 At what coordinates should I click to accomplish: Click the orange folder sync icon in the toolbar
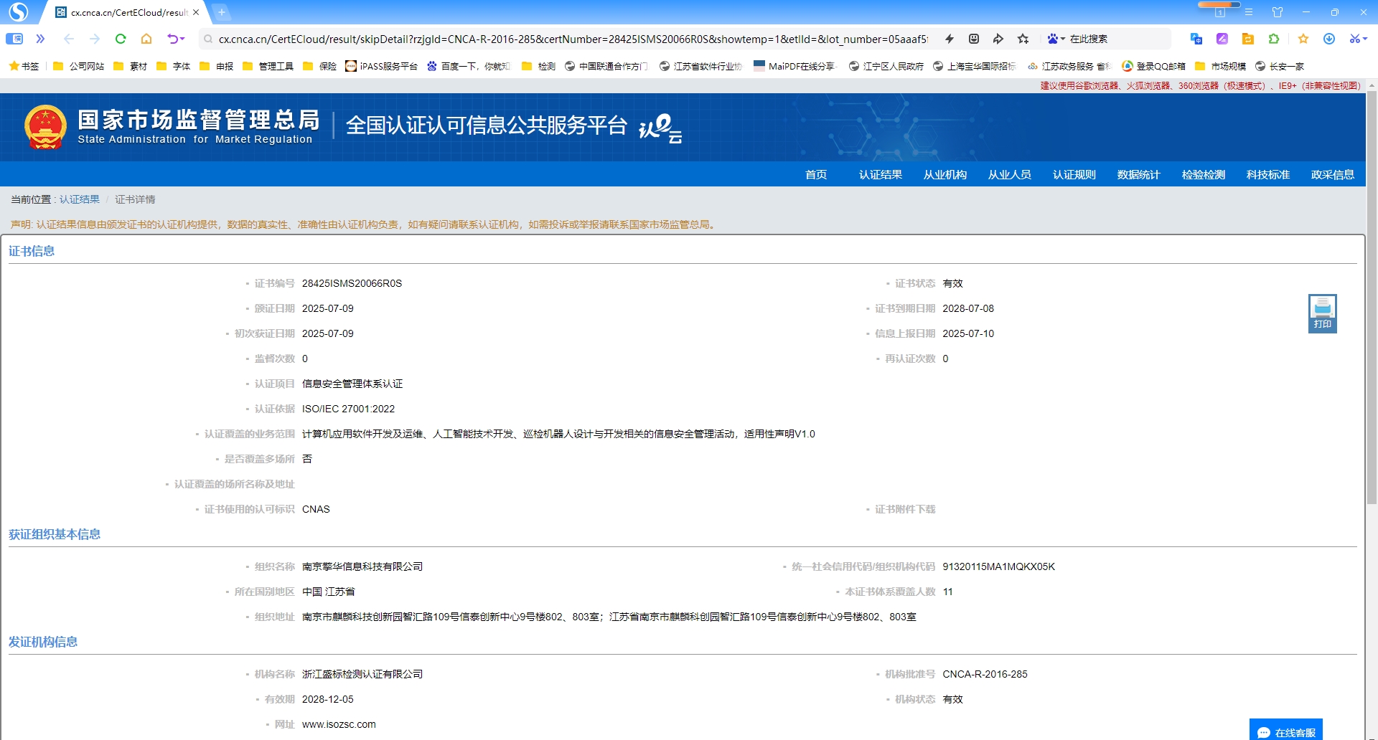[x=1247, y=39]
